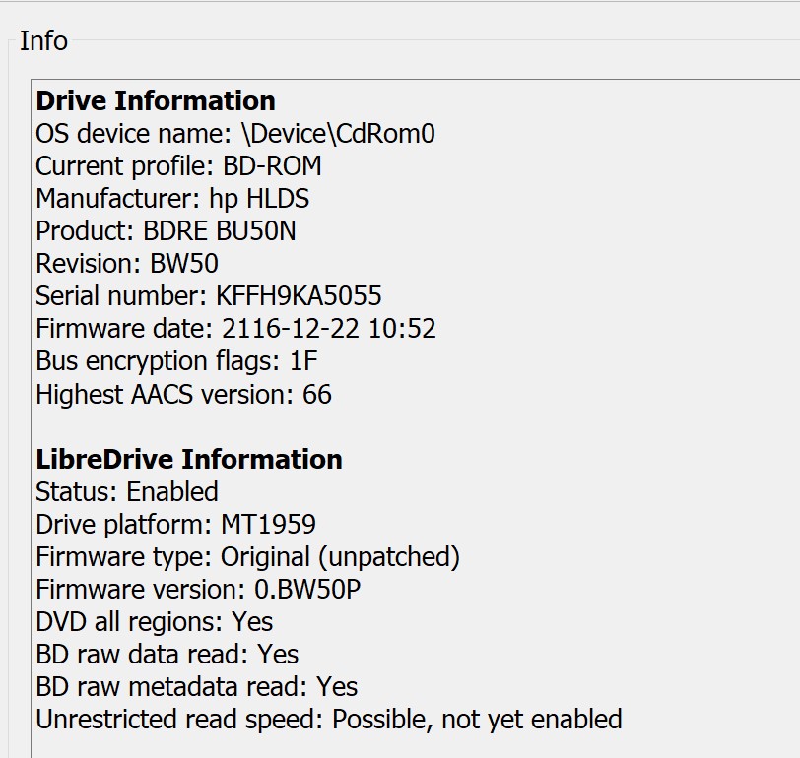Select the BD raw metadata read line
This screenshot has width=800, height=758.
[197, 687]
